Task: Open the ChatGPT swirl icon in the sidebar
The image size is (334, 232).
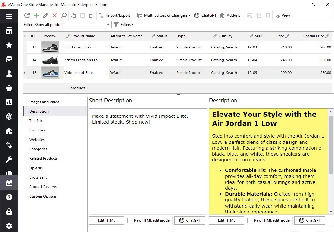Action: click(9, 116)
